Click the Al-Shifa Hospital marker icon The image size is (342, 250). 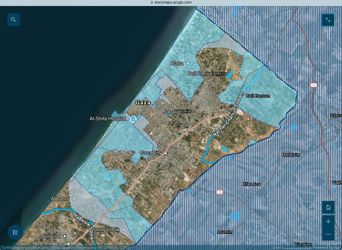tap(133, 118)
